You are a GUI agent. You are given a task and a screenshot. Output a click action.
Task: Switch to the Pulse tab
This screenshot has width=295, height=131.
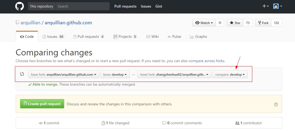(x=174, y=37)
